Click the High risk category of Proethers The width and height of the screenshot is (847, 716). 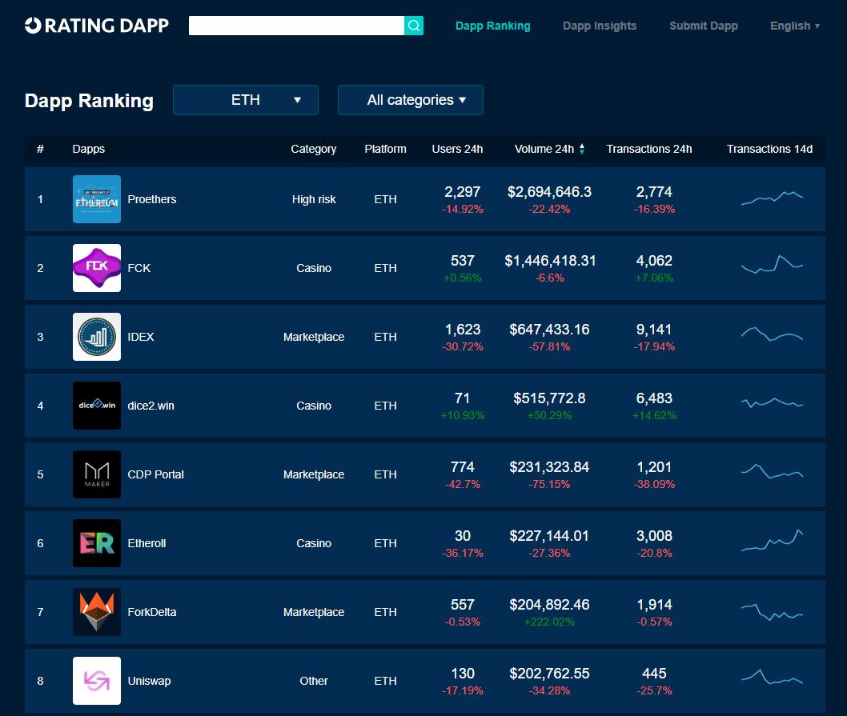314,199
